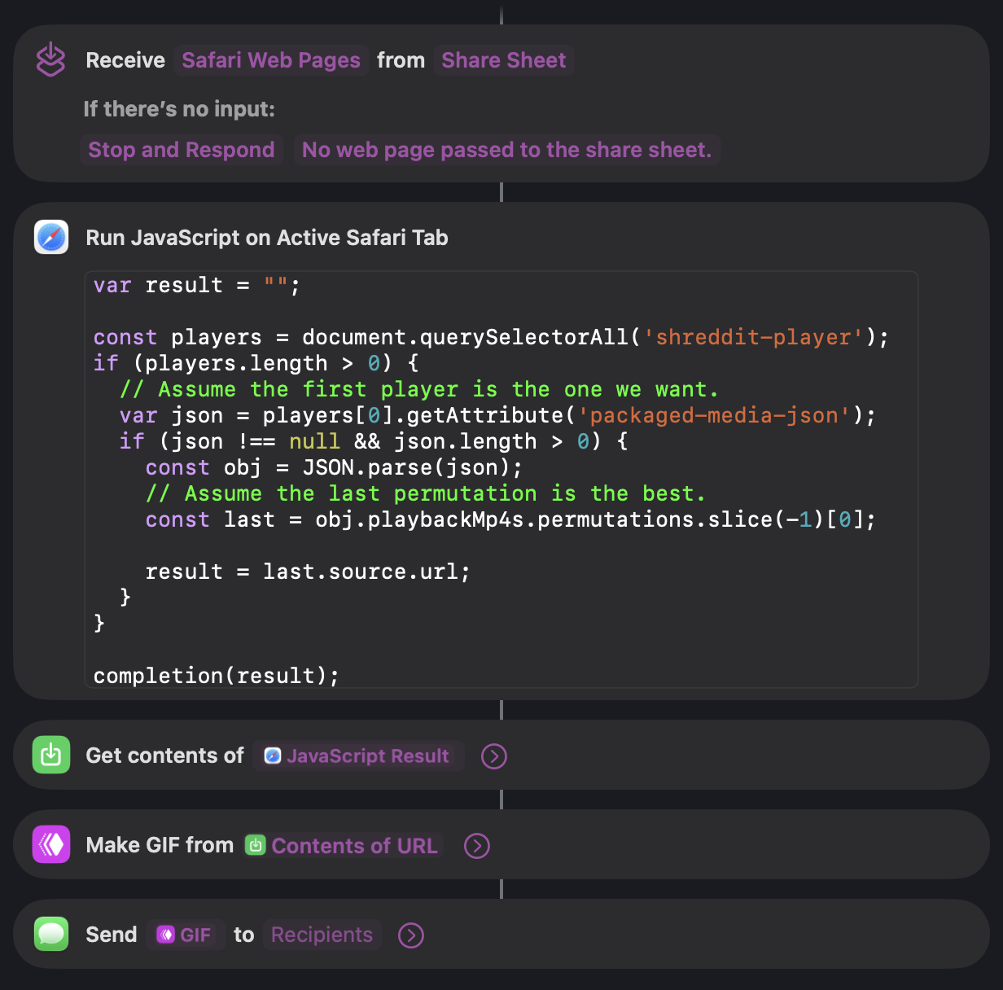
Task: Click the 'if (players.length > 0)' code line
Action: pyautogui.click(x=256, y=363)
